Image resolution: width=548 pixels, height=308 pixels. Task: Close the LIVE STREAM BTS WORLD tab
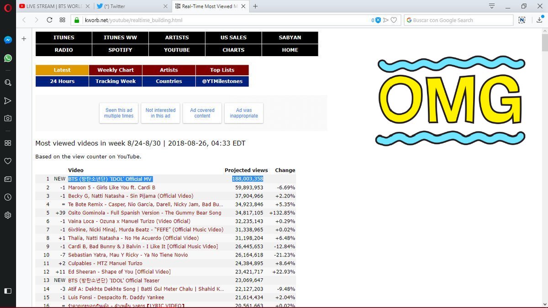coord(88,6)
